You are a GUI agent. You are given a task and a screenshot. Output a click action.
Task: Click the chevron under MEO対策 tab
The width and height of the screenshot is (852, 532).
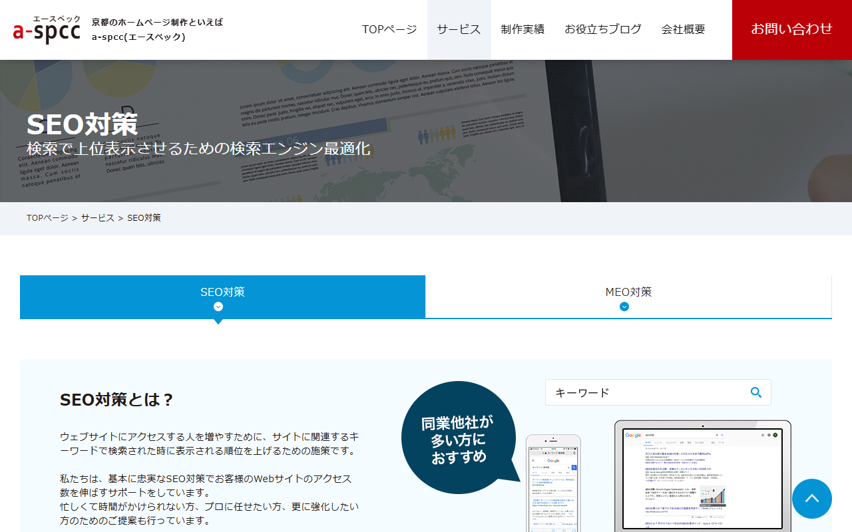624,307
